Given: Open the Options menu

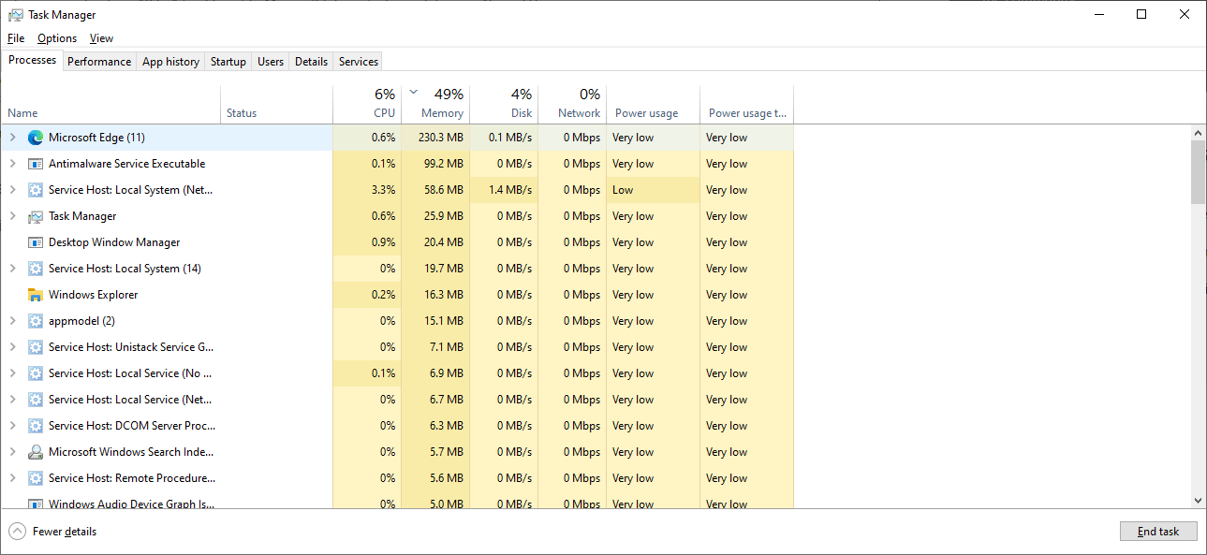Looking at the screenshot, I should tap(57, 38).
